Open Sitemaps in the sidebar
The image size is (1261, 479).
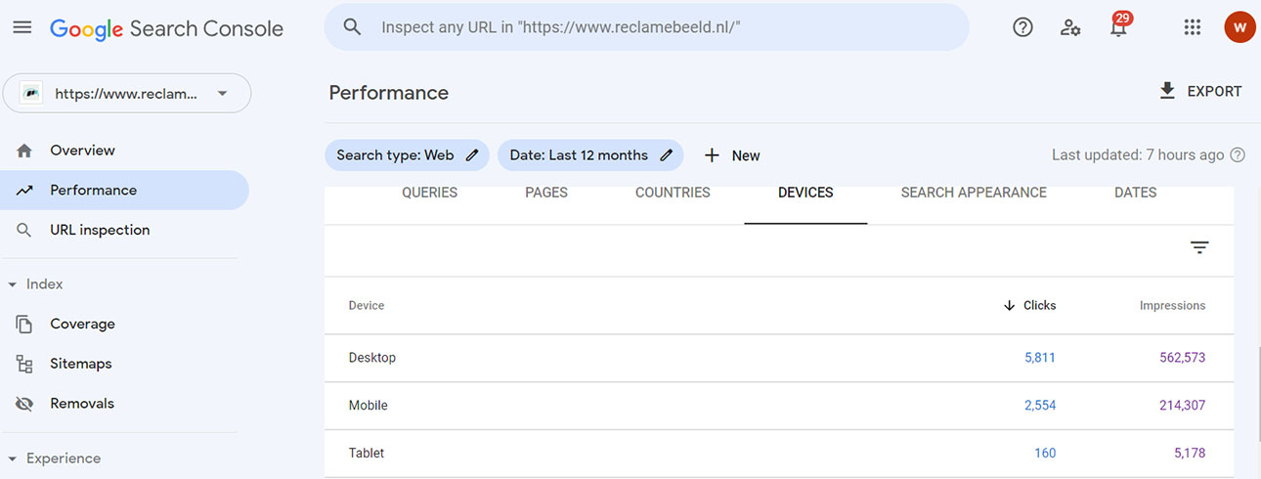(80, 364)
